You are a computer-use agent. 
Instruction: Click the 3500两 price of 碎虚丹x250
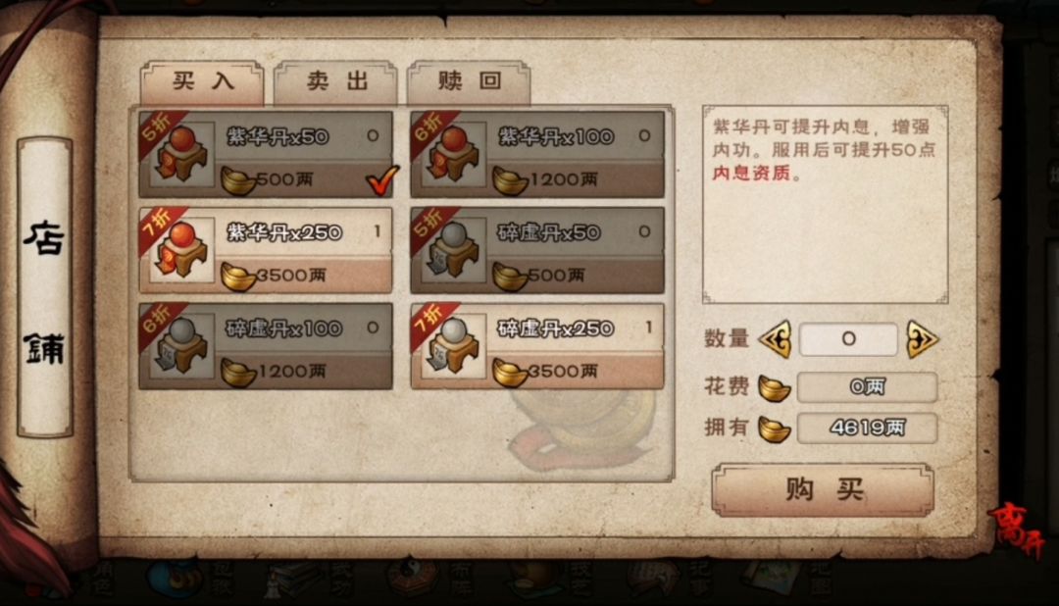point(562,371)
